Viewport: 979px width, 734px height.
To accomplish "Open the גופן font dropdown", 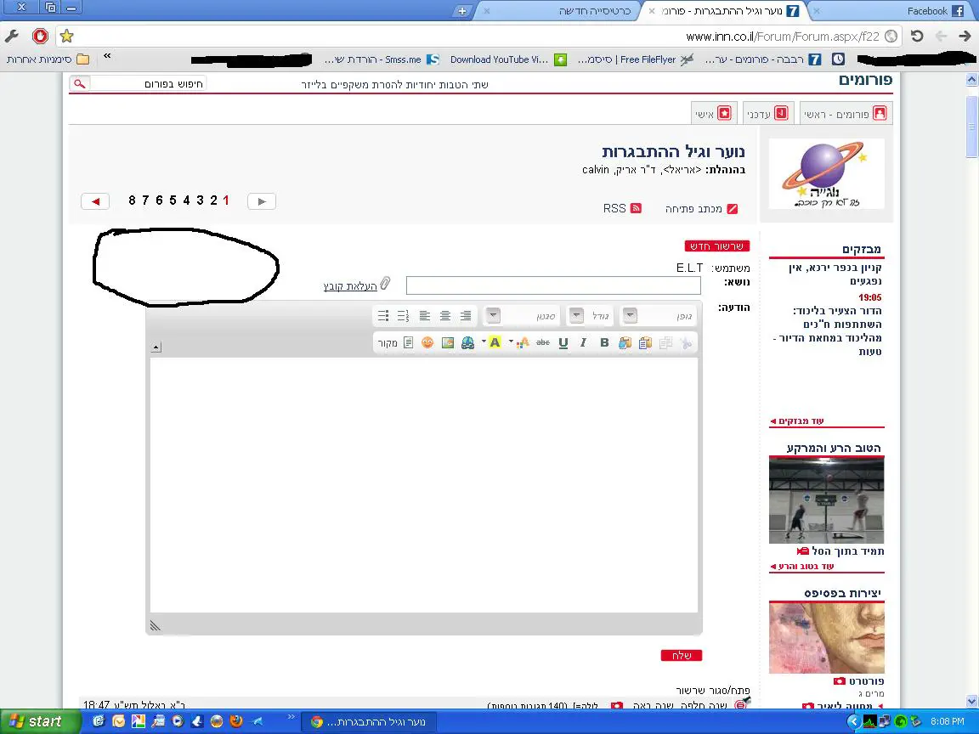I will click(x=630, y=316).
